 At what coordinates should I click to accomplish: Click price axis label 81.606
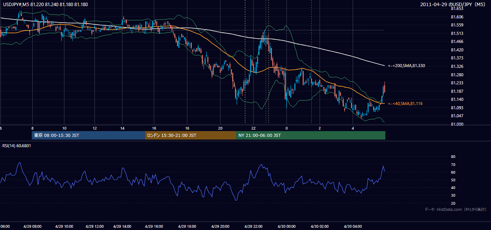coord(457,17)
